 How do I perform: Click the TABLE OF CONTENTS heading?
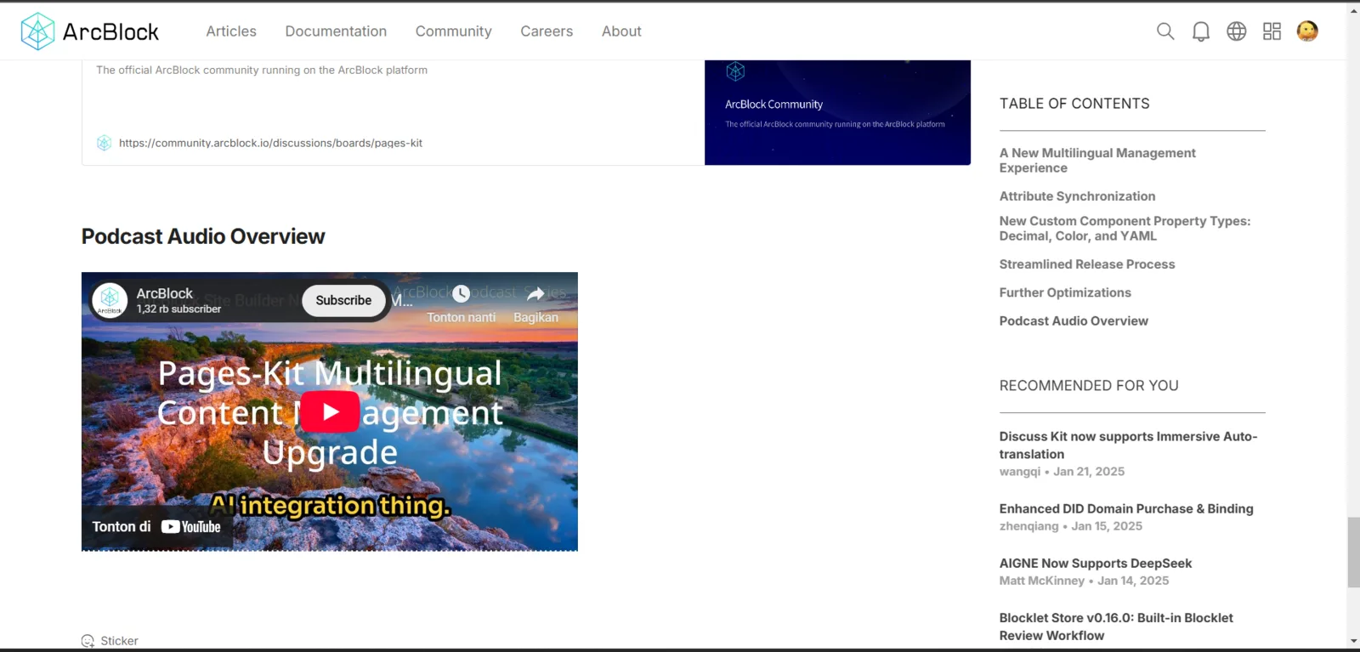coord(1074,104)
